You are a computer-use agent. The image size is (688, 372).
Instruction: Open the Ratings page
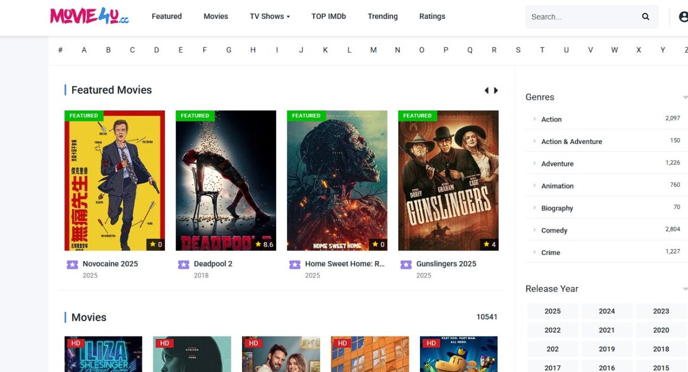[432, 16]
